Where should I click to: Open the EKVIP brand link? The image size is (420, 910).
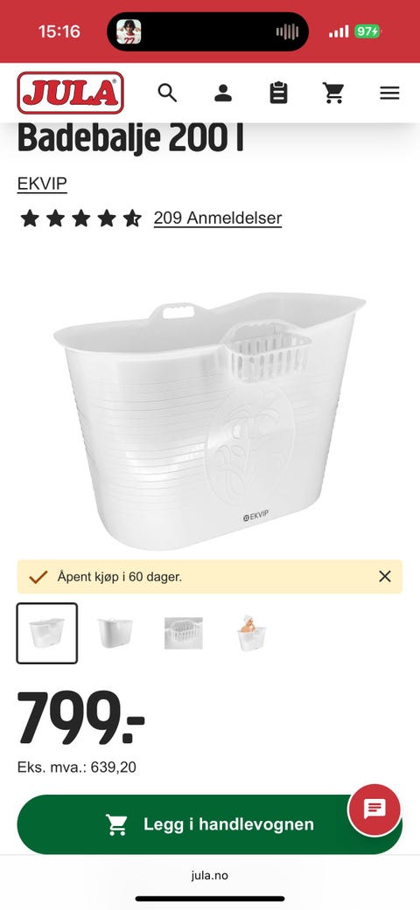tap(42, 184)
